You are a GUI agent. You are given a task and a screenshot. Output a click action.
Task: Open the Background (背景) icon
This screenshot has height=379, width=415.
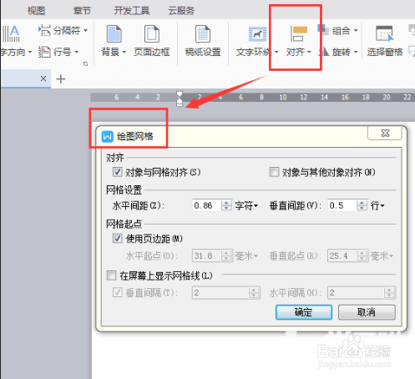point(114,34)
